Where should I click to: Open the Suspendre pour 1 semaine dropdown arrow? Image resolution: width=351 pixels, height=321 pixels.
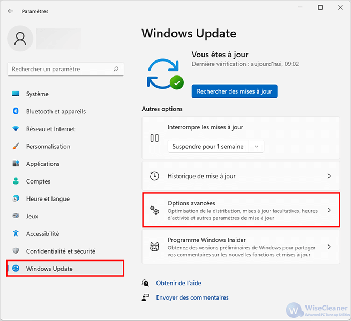257,147
